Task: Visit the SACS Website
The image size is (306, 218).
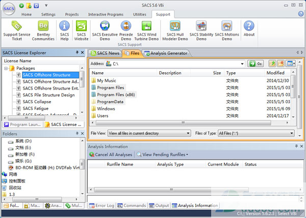Action: [x=81, y=30]
